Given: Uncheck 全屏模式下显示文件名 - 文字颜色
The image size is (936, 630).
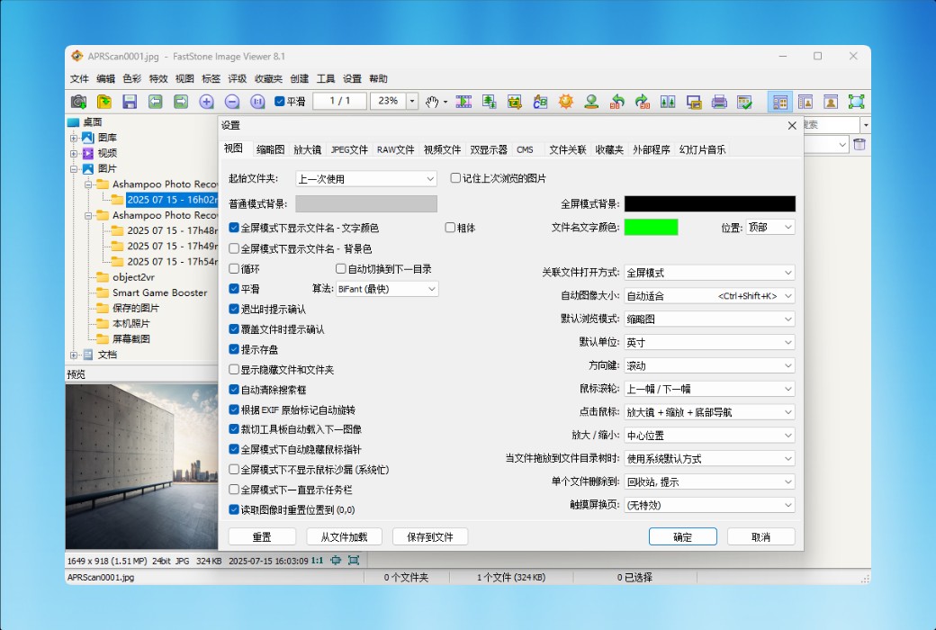Looking at the screenshot, I should (x=234, y=228).
